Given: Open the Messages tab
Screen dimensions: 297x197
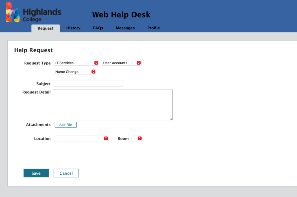Looking at the screenshot, I should [125, 28].
